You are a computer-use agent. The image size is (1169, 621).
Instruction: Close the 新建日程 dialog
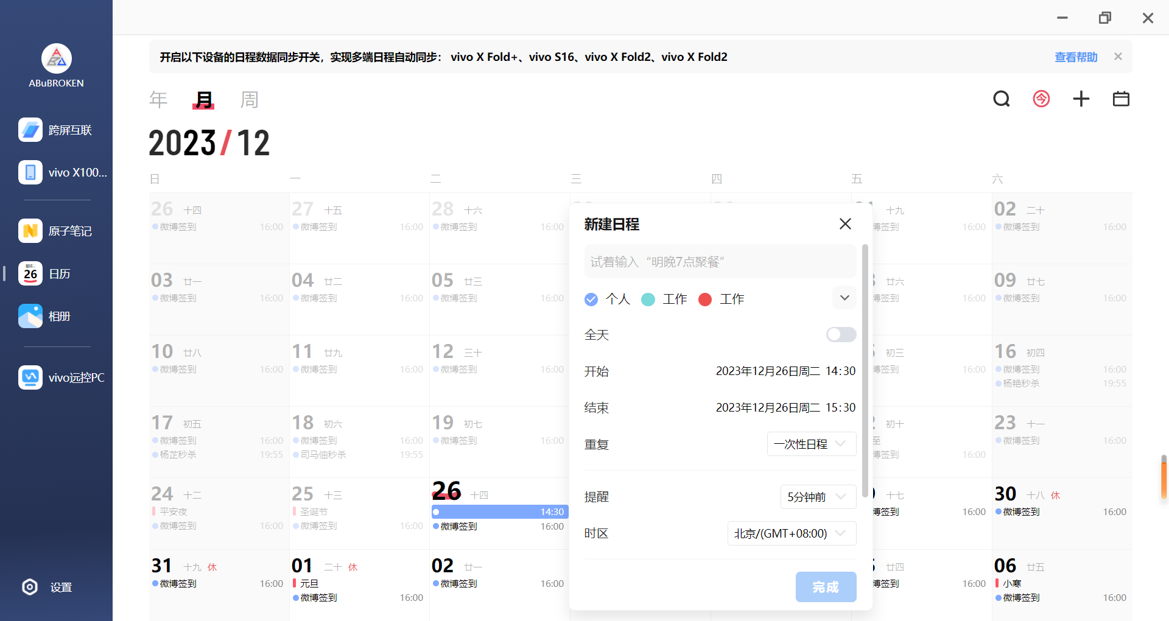[x=845, y=224]
